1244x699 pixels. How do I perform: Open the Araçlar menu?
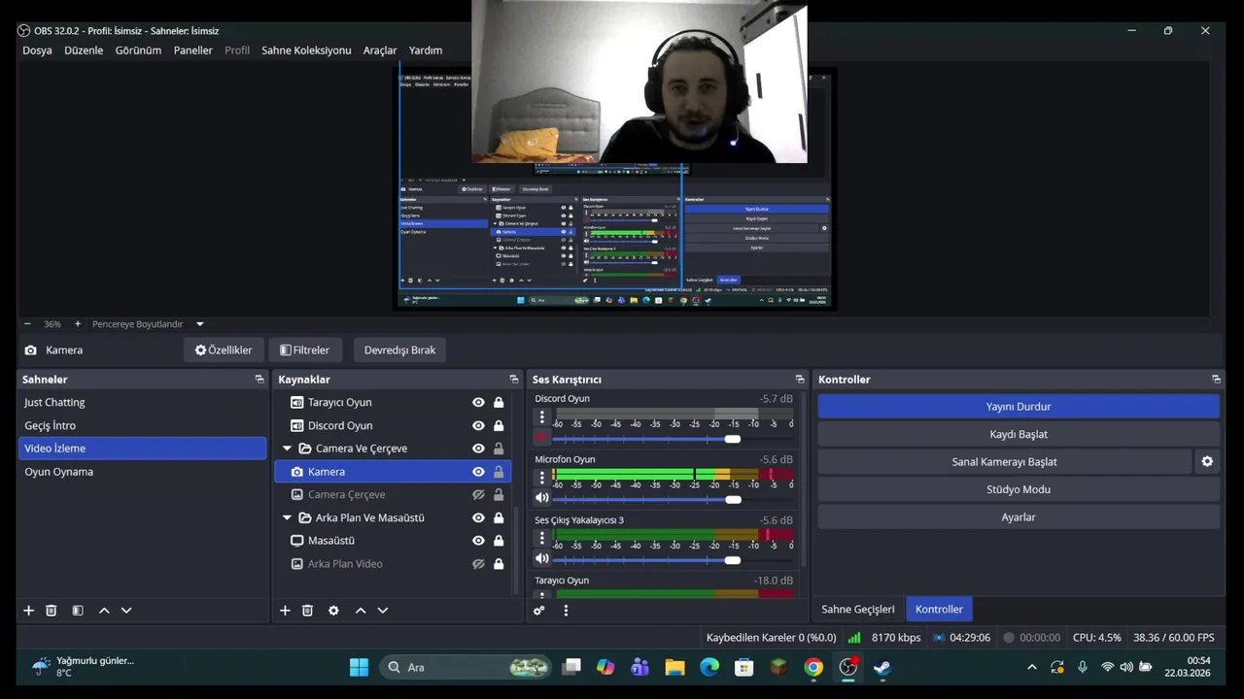(x=380, y=50)
